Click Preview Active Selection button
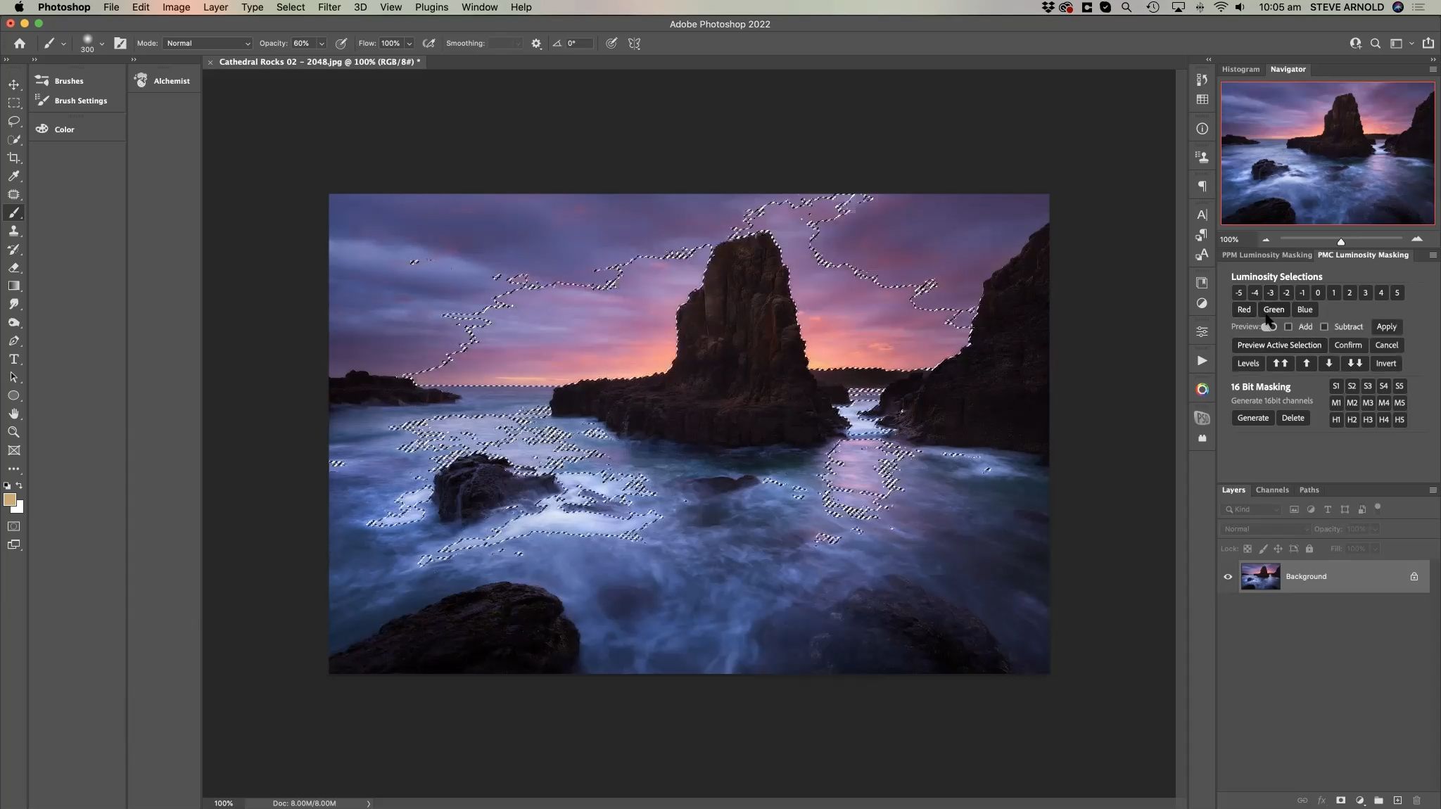Viewport: 1441px width, 809px height. pyautogui.click(x=1278, y=345)
